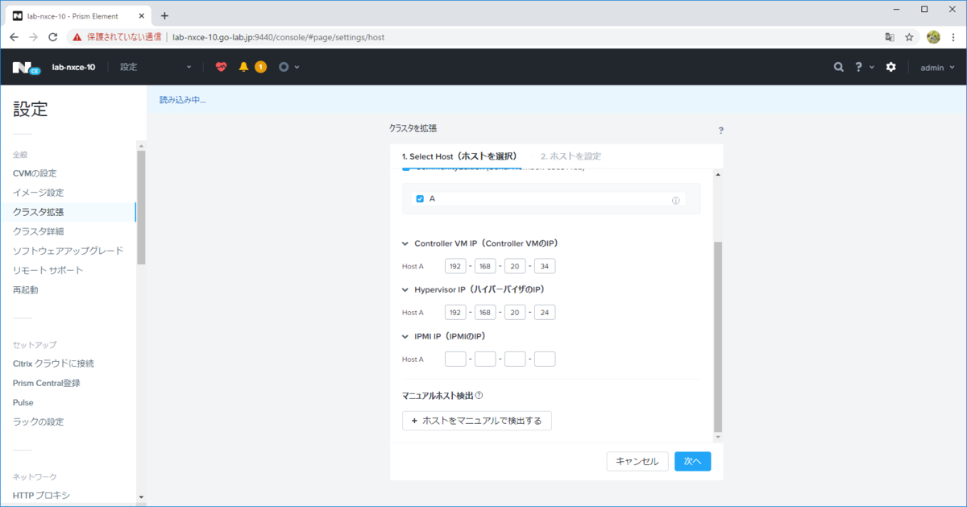Reload the page with refresh icon
This screenshot has width=967, height=507.
(x=53, y=37)
